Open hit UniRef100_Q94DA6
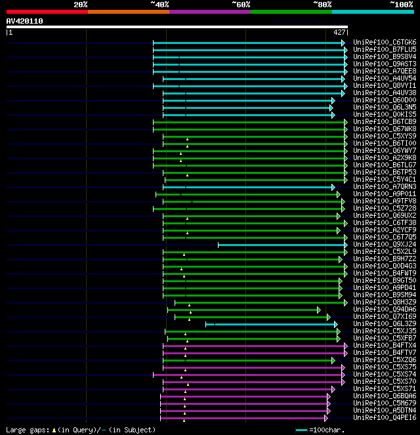Screen dimensions: 420x435 (385, 309)
